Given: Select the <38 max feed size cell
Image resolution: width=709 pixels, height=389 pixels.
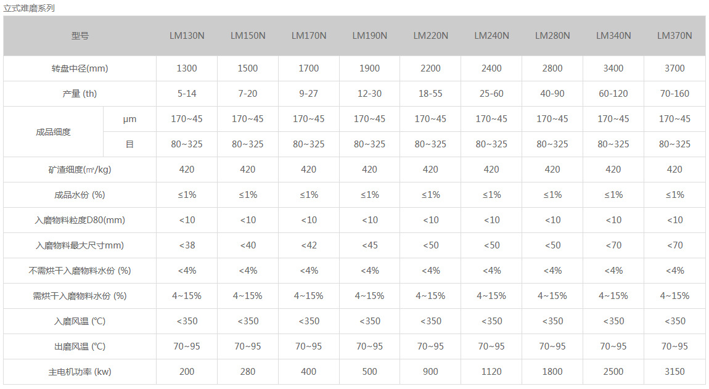Looking at the screenshot, I should click(x=187, y=245).
